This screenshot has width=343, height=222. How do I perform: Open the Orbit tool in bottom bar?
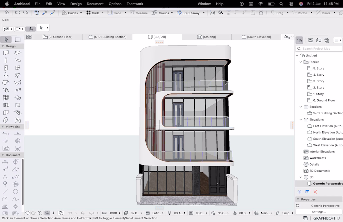[47, 213]
